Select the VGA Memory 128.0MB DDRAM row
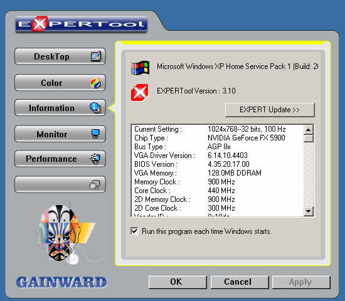 (x=217, y=173)
